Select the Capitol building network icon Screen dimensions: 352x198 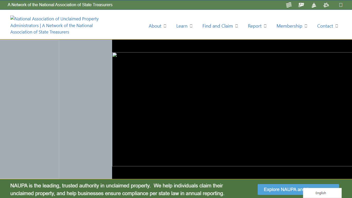[314, 5]
